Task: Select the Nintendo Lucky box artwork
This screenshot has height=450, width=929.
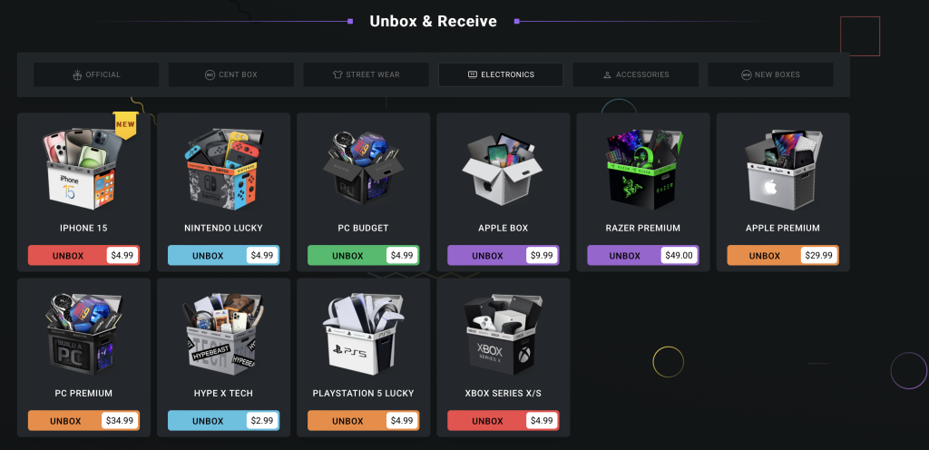Action: pos(223,168)
